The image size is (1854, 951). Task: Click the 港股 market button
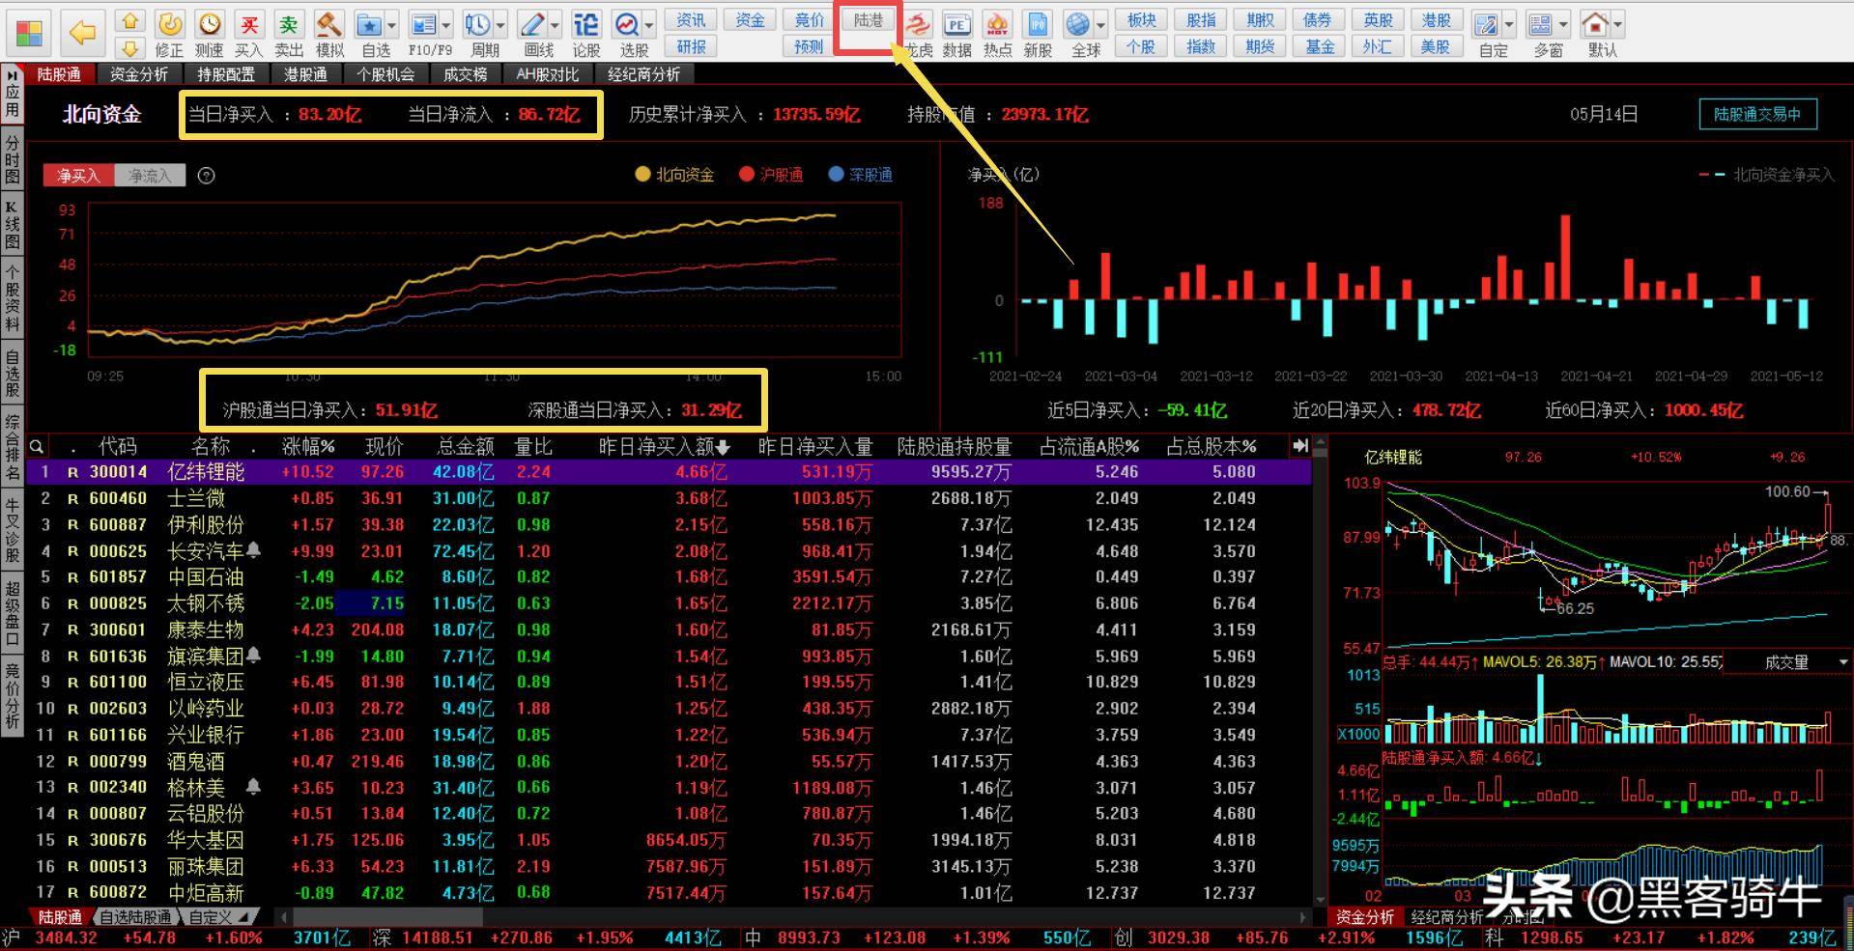[x=1436, y=20]
